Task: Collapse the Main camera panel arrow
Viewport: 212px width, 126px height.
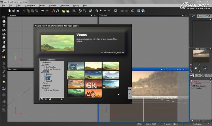Action: [210, 49]
